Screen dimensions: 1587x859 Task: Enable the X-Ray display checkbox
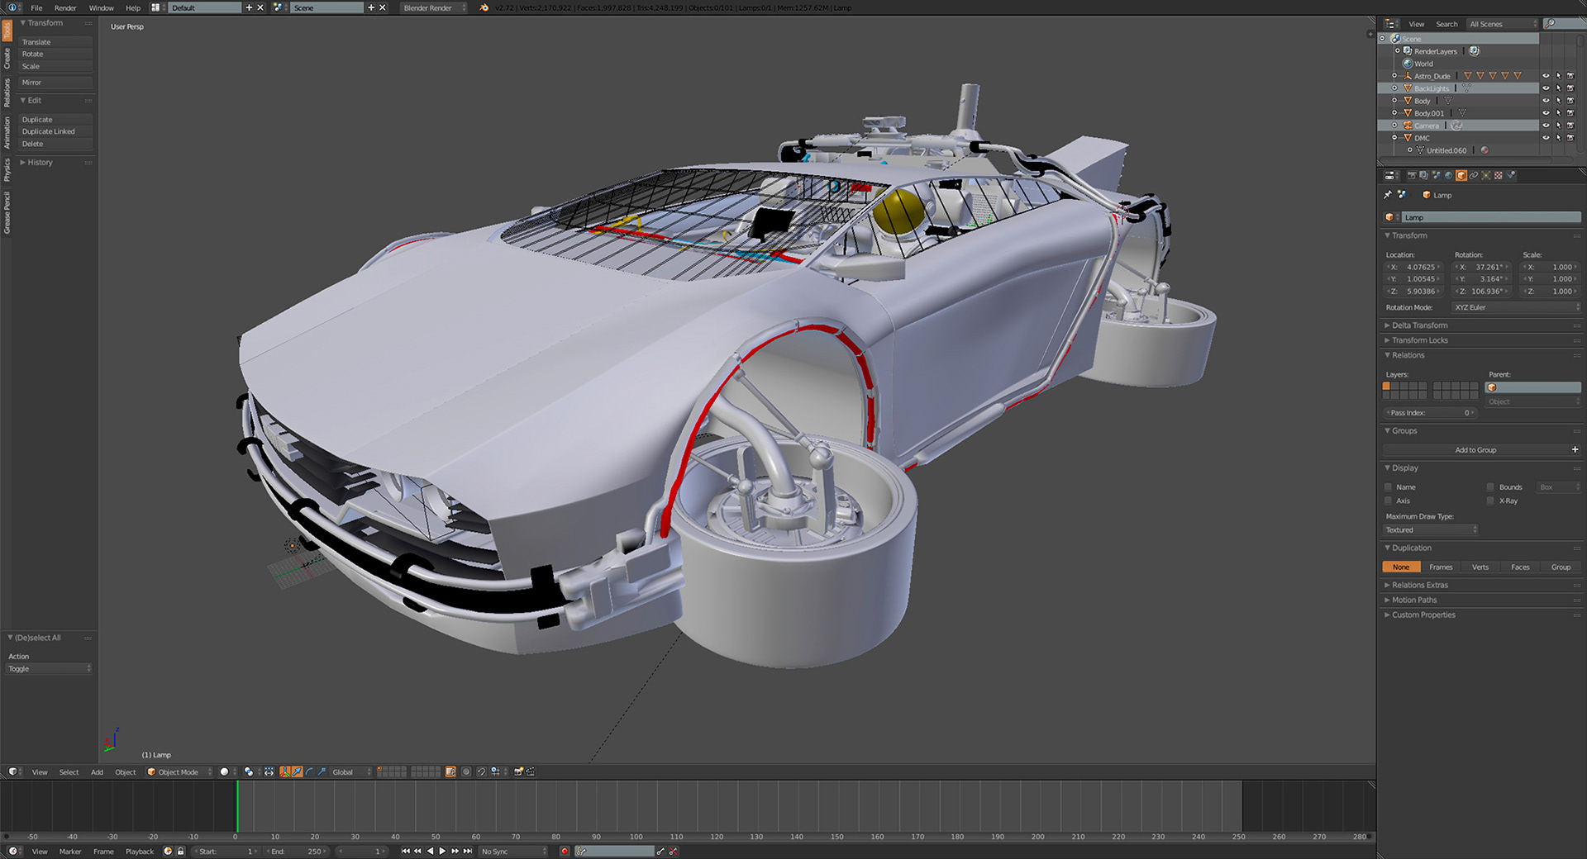[1490, 501]
